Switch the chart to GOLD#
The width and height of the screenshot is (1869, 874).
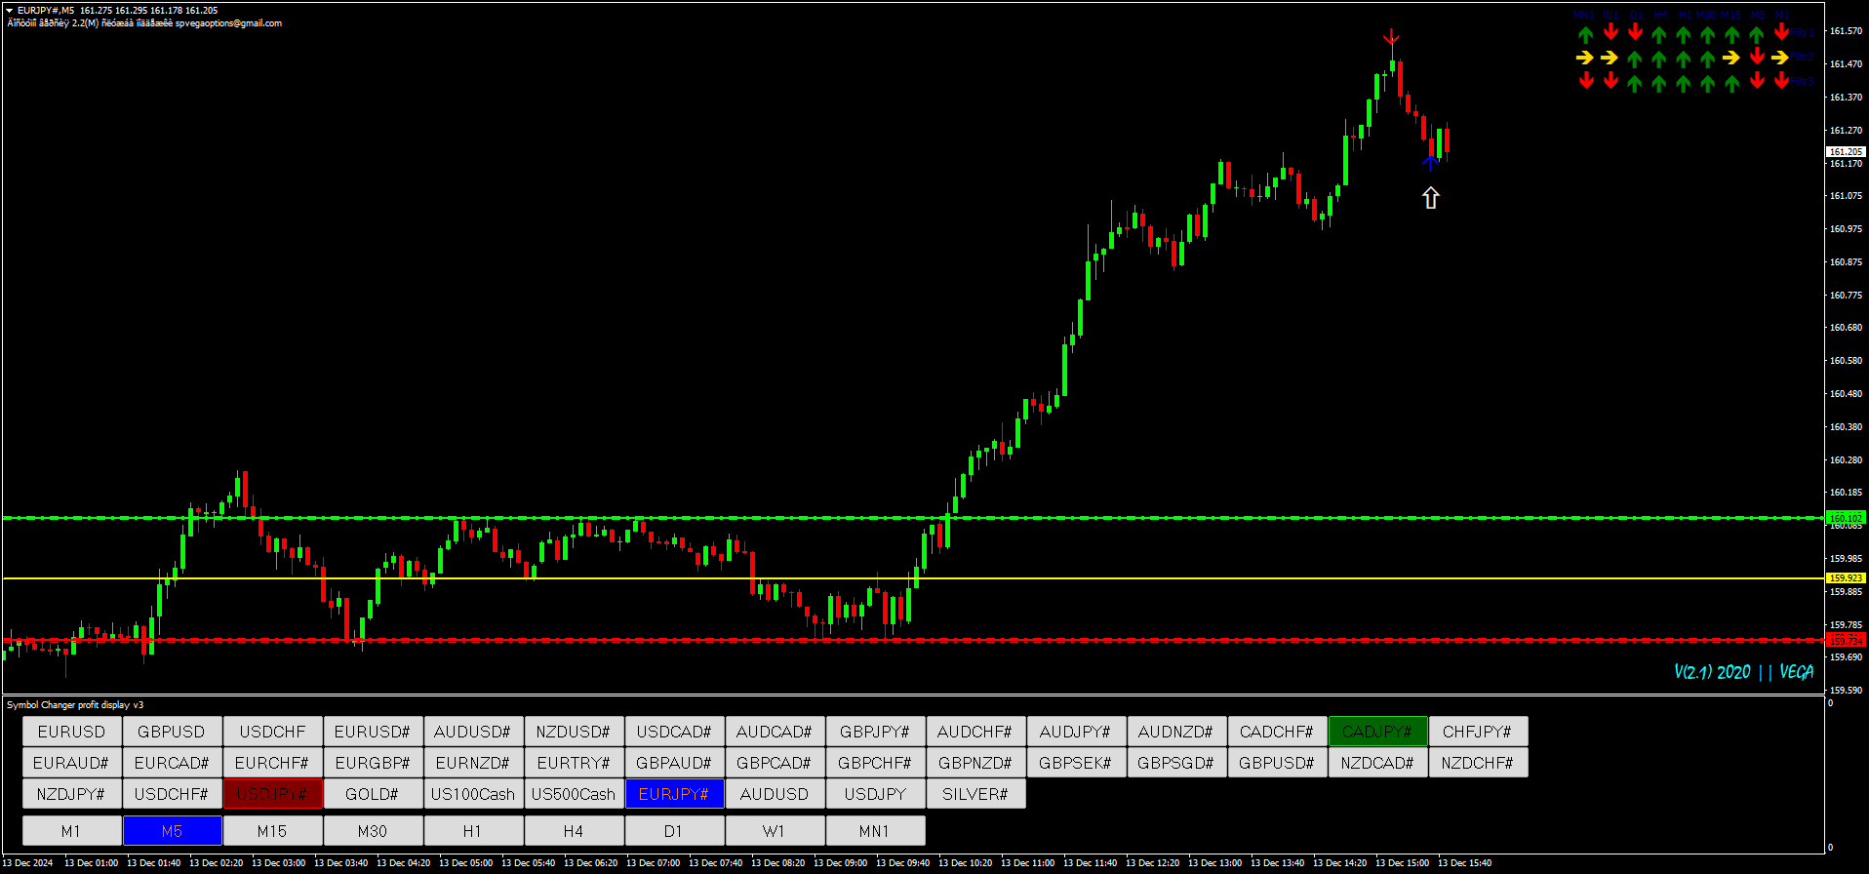pos(373,794)
